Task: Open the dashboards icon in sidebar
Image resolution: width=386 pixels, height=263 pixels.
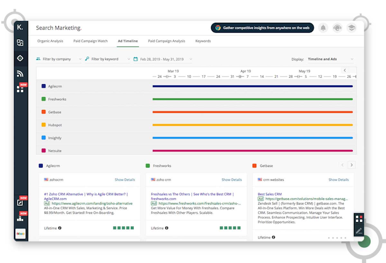Action: (x=20, y=43)
